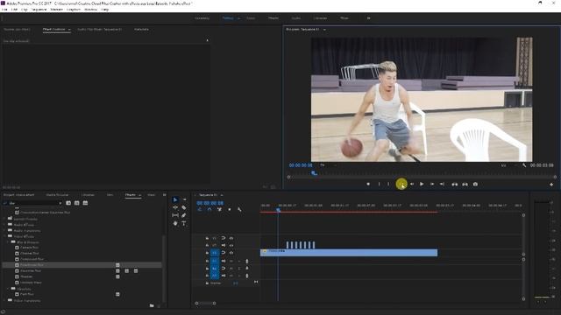Screen dimensions: 561x315
Task: Toggle track output eye for V1
Action: (231, 253)
